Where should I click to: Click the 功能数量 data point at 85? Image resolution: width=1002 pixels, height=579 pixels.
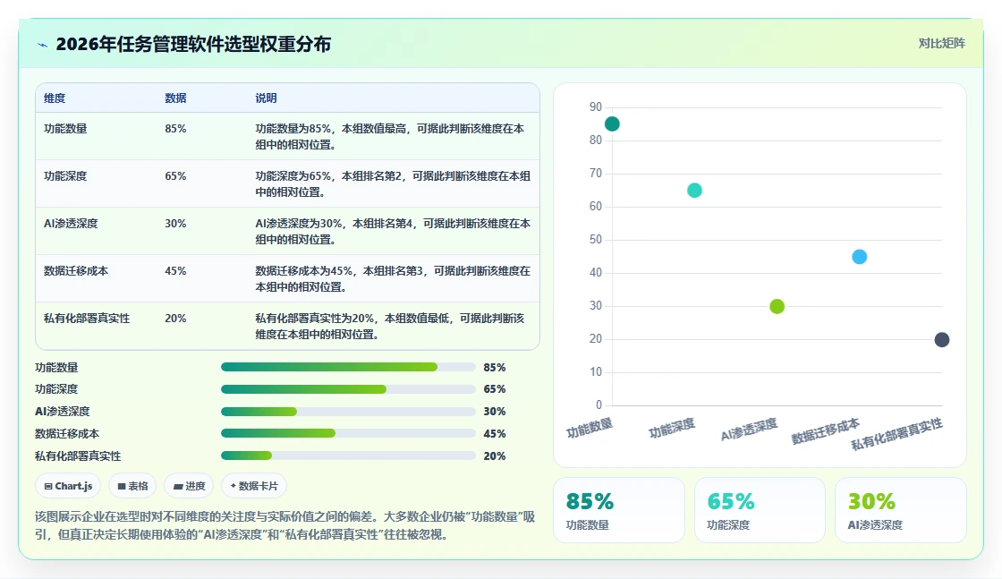(x=612, y=124)
